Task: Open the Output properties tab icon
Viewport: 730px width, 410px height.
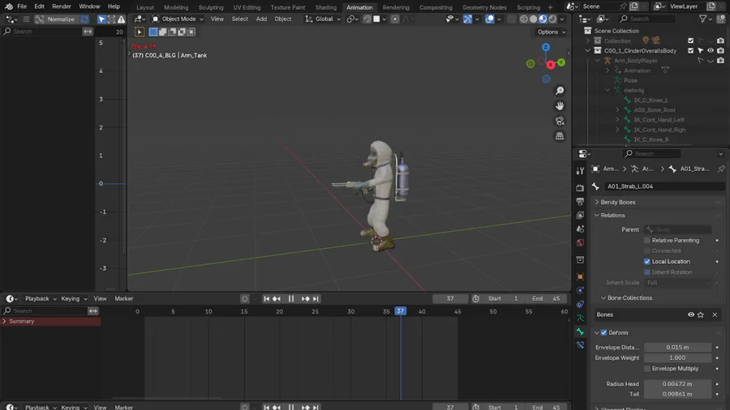Action: (x=580, y=202)
